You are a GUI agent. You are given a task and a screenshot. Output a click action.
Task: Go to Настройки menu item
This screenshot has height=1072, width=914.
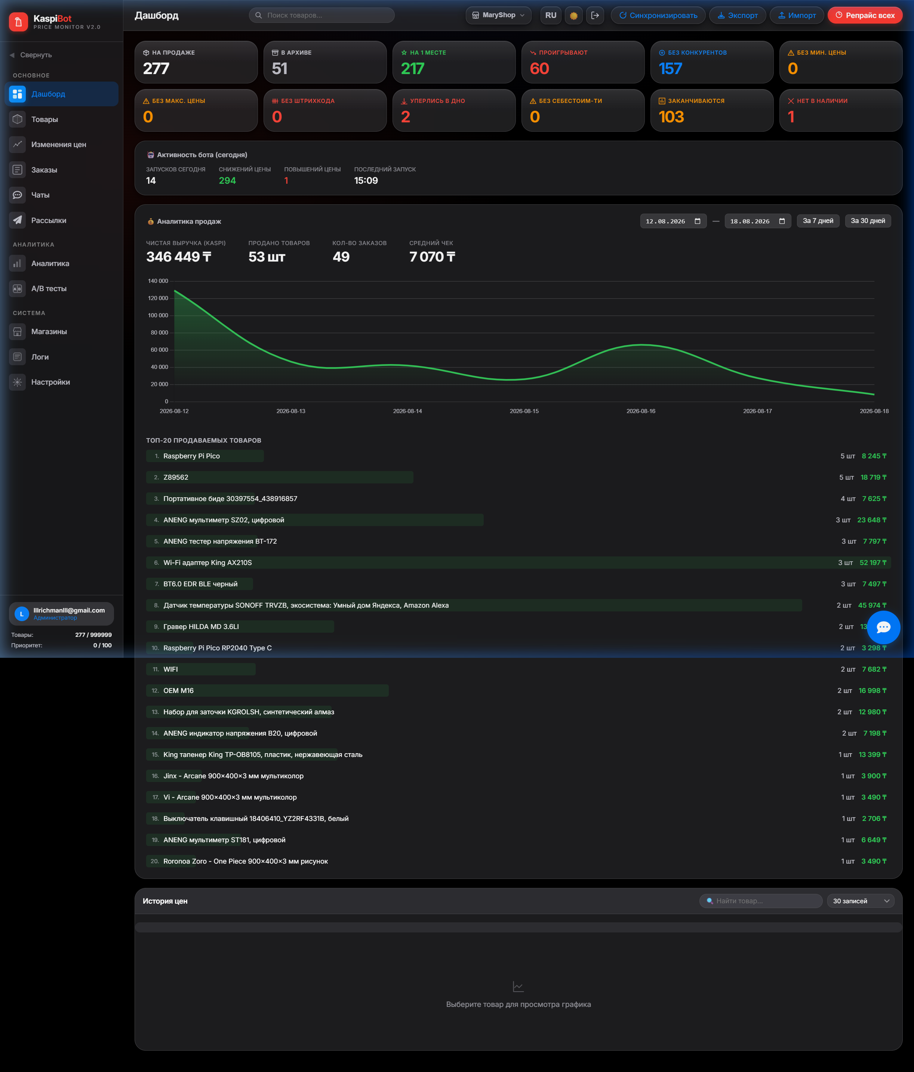click(62, 382)
